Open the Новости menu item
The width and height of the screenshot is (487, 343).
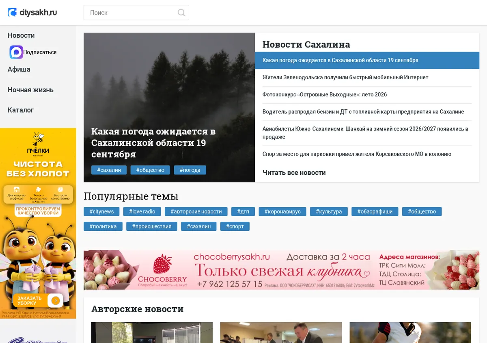21,35
